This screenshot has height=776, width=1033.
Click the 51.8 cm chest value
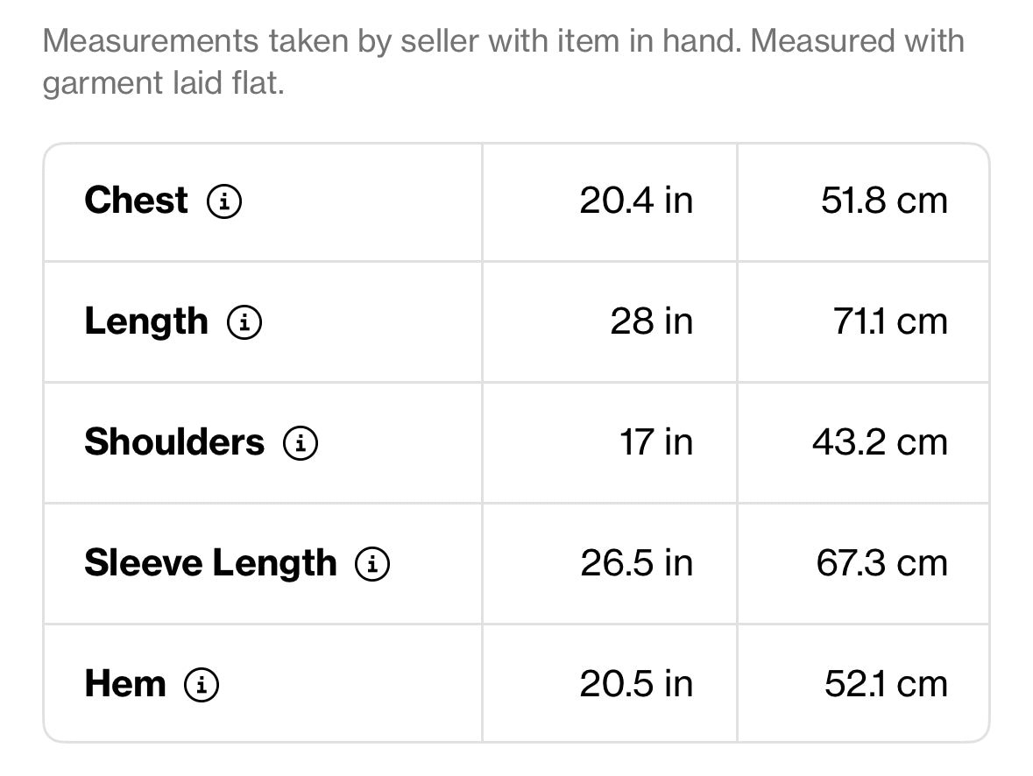tap(884, 201)
